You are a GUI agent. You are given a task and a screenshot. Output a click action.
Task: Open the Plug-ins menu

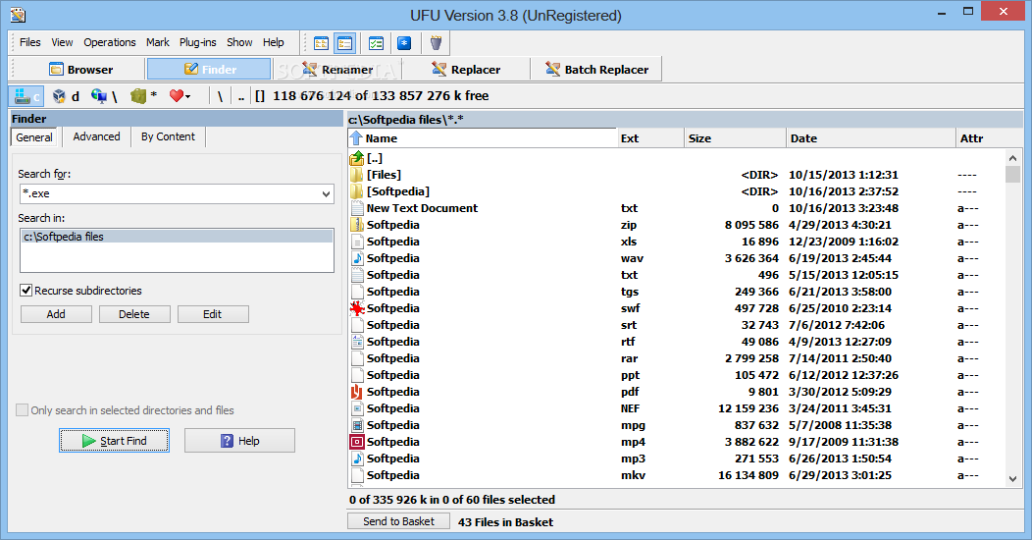tap(197, 42)
